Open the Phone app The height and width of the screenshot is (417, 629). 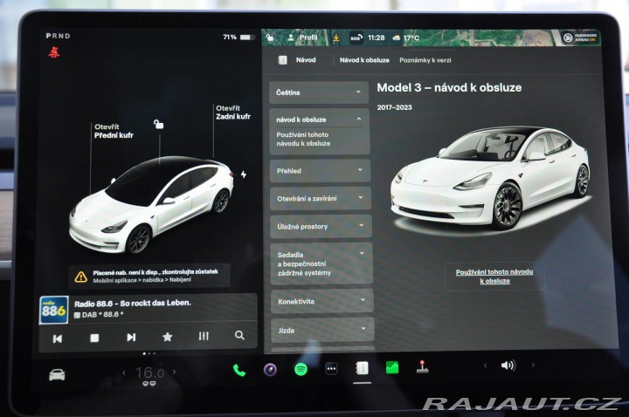pyautogui.click(x=239, y=370)
